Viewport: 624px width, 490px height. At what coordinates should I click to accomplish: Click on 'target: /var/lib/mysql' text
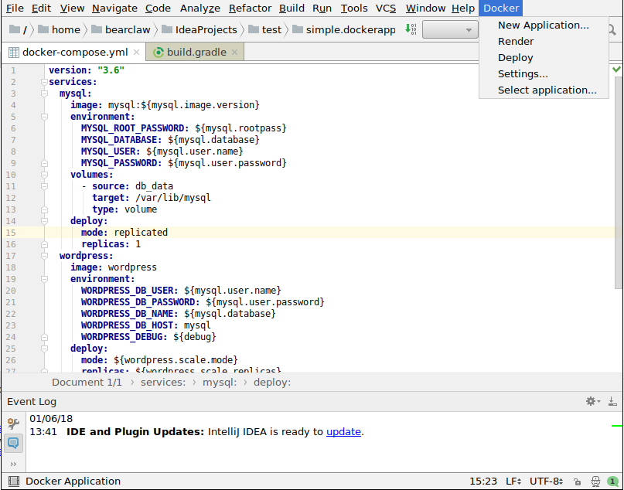click(152, 198)
